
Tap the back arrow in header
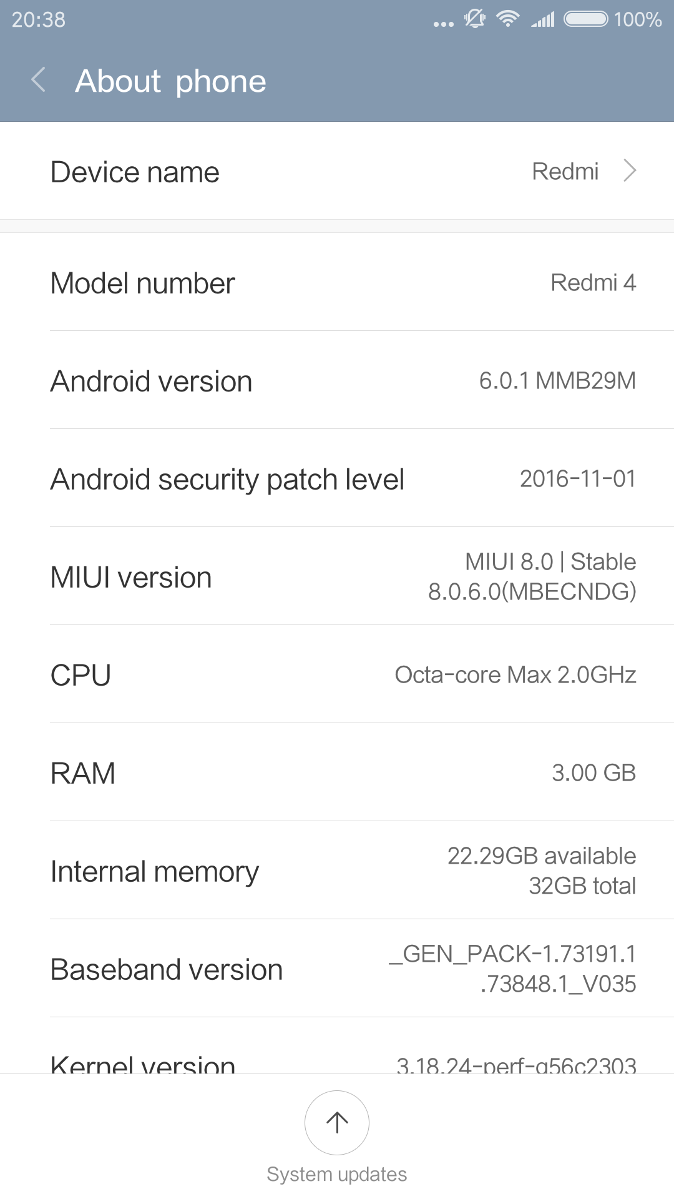[39, 81]
